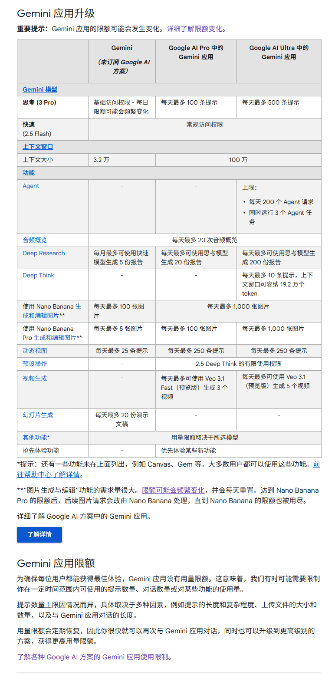Viewport: 335px width, 675px height.
Task: Click the 重要提示 bold text
Action: click(x=33, y=29)
